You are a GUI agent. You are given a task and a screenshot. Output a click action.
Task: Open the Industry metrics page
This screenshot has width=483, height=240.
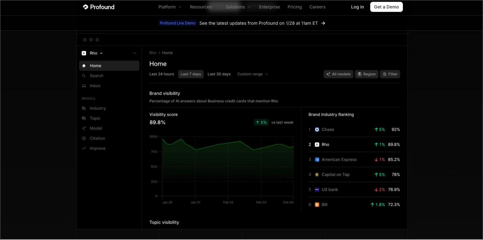pos(109,108)
